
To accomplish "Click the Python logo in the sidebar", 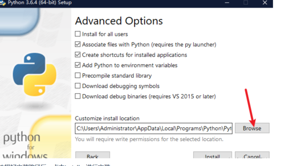I will [x=34, y=74].
